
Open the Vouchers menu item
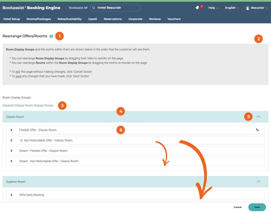click(174, 19)
